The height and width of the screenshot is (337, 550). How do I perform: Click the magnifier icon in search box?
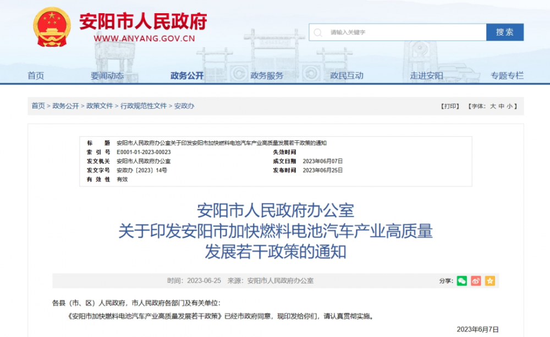point(318,32)
